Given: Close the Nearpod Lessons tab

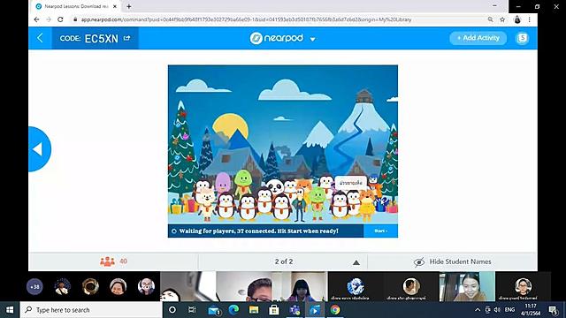Looking at the screenshot, I should [x=115, y=6].
